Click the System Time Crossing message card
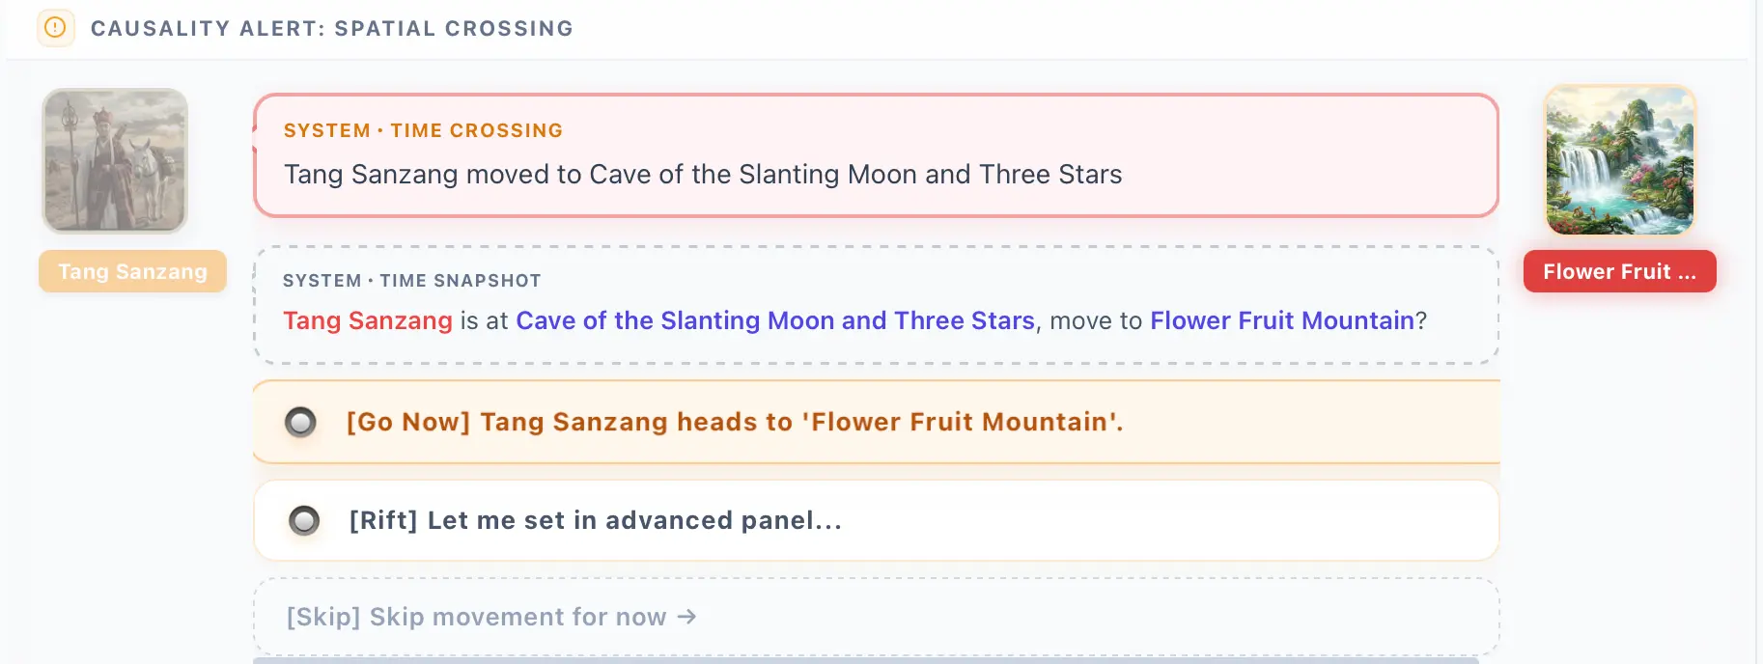1763x664 pixels. click(x=877, y=155)
